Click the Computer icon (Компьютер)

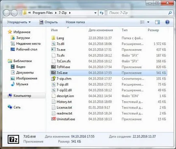tap(10, 96)
